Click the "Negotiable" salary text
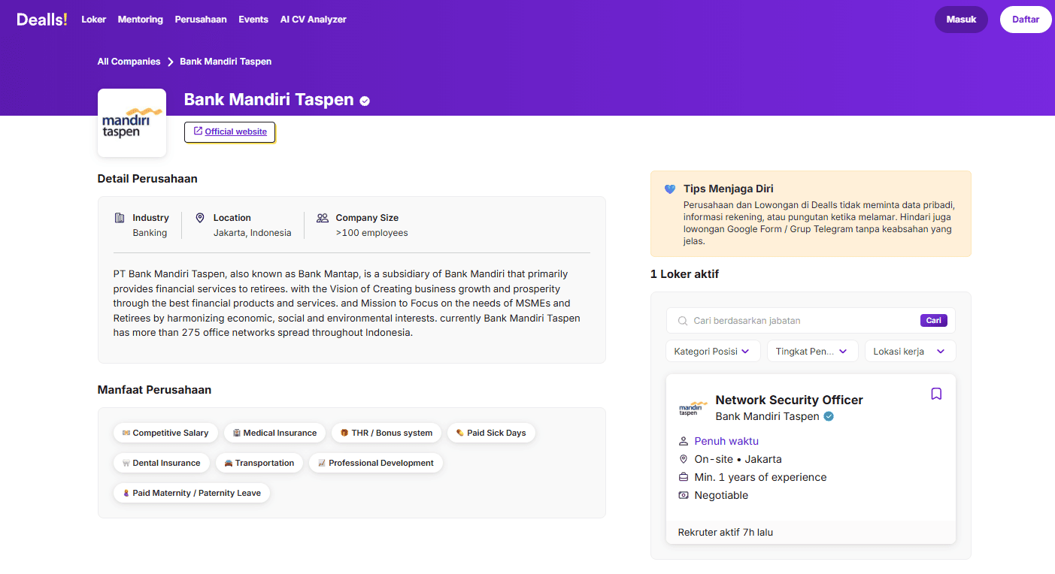The width and height of the screenshot is (1055, 574). (721, 495)
